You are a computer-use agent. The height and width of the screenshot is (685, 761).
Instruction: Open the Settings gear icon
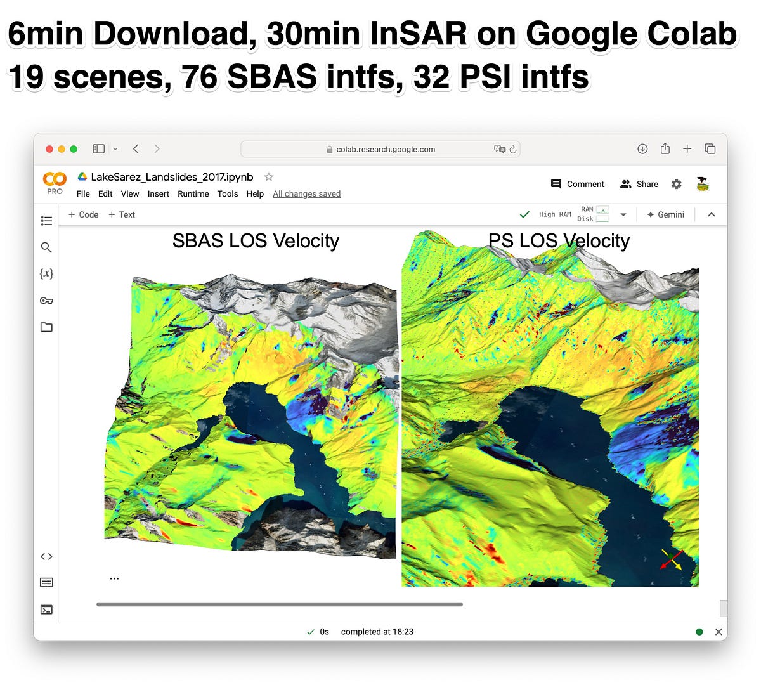(677, 184)
